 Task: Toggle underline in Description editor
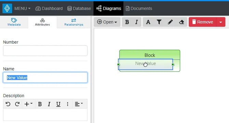58,104
